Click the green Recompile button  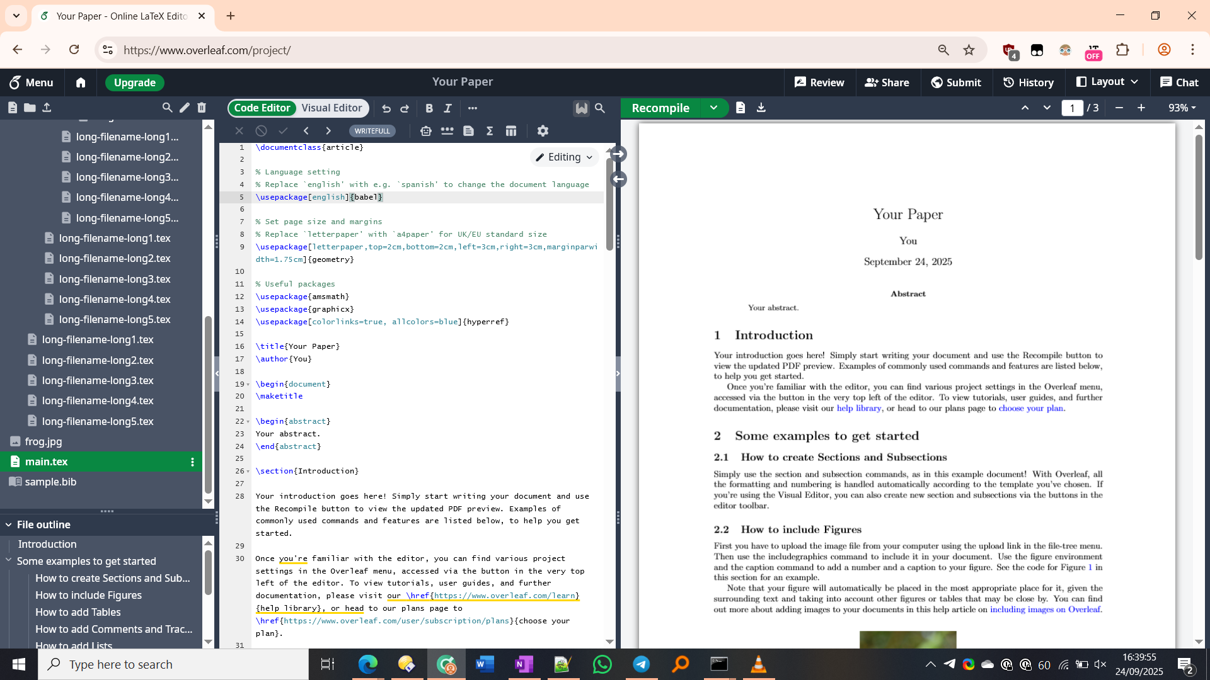(x=660, y=108)
